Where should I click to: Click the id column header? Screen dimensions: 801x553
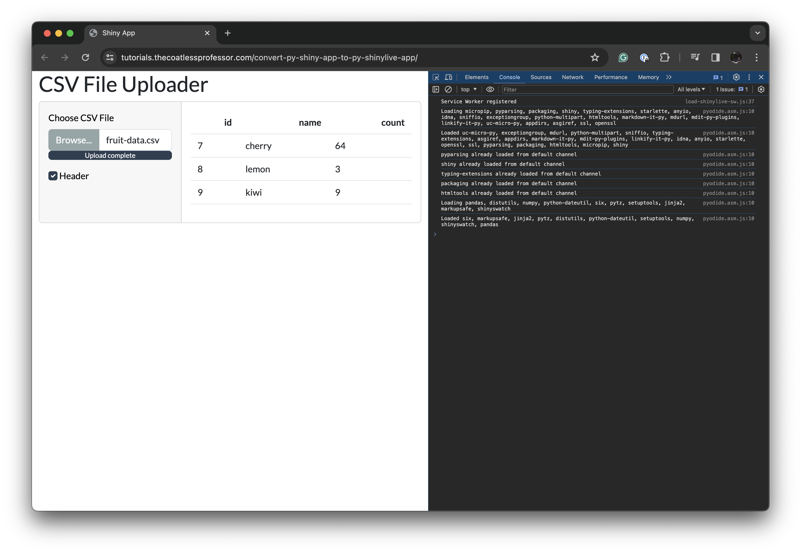point(227,123)
